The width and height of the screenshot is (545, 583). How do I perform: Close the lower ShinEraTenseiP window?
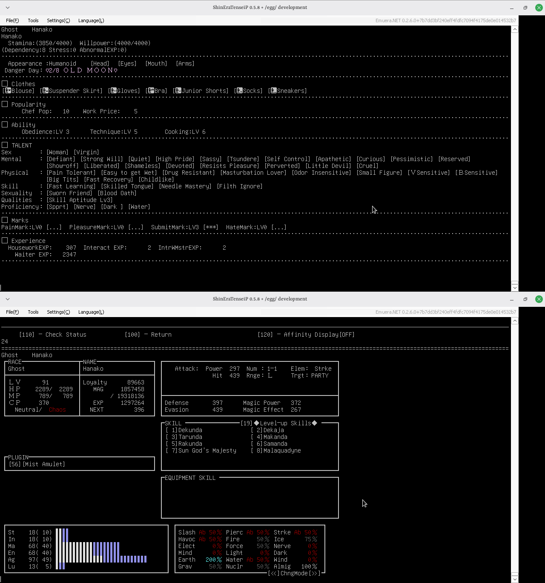539,299
